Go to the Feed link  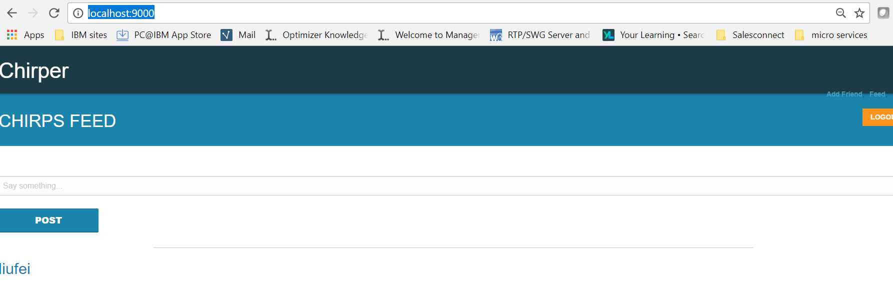click(877, 94)
